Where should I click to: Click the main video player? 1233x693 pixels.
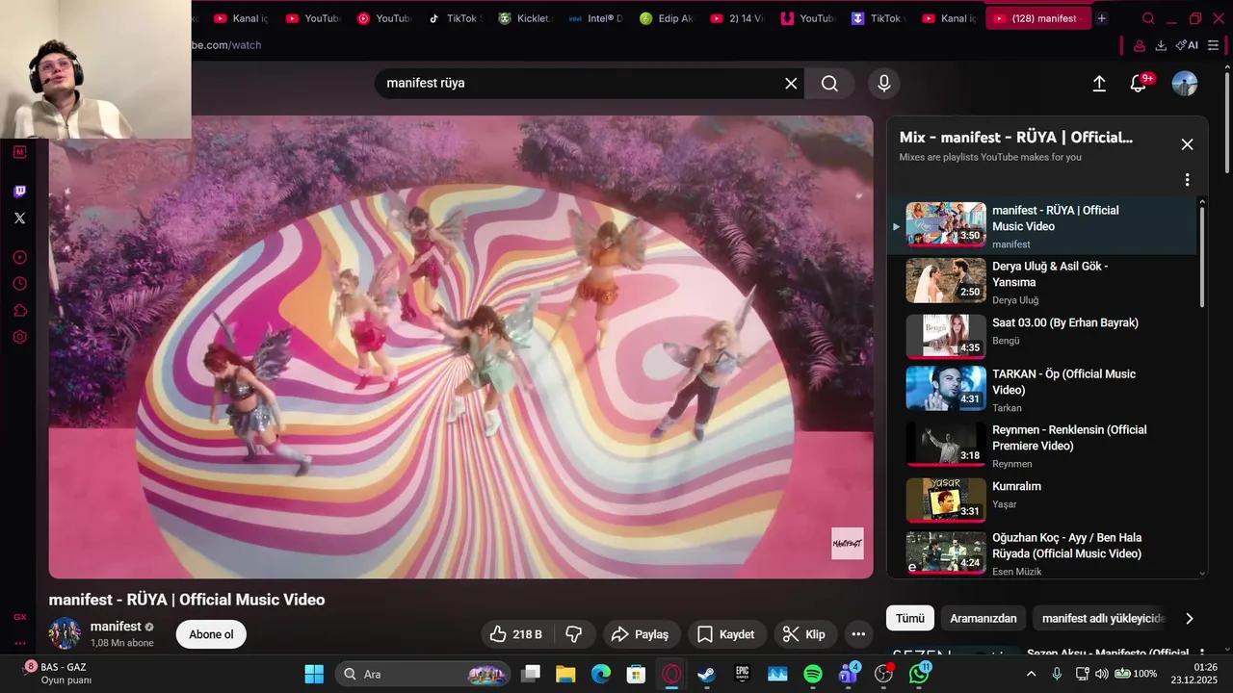coord(460,346)
